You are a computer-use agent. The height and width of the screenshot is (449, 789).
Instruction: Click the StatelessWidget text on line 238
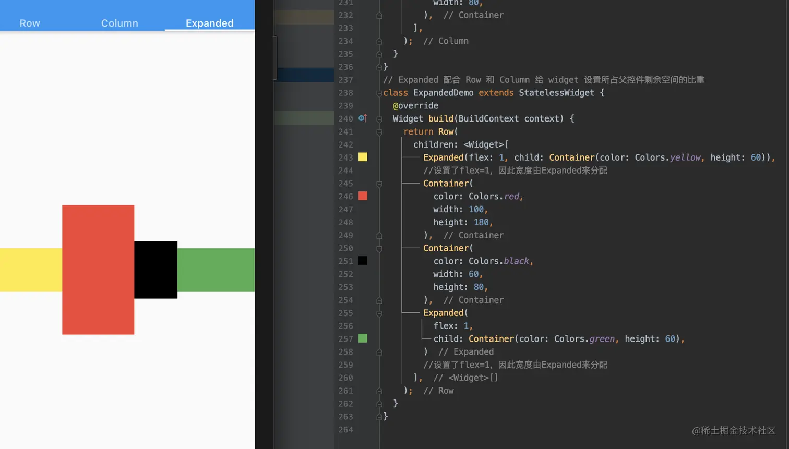[556, 93]
